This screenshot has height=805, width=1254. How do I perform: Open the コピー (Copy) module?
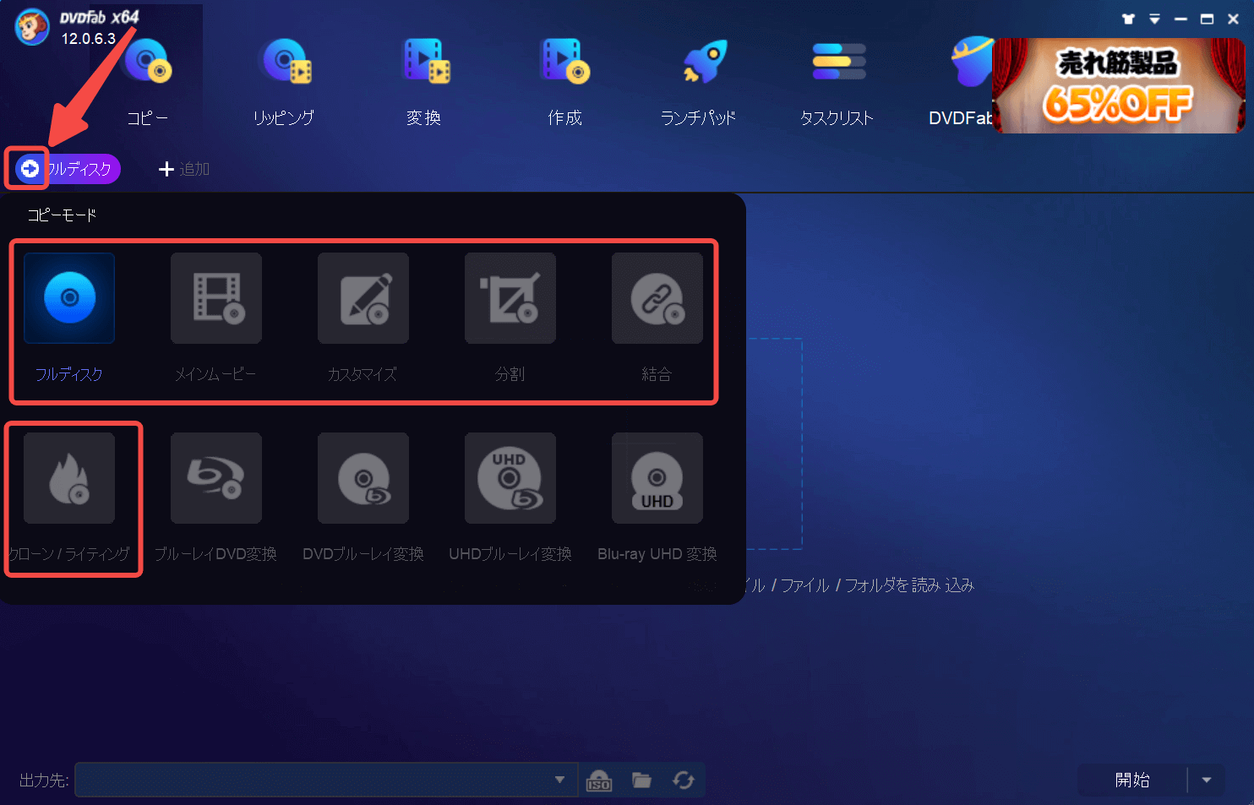(x=147, y=83)
